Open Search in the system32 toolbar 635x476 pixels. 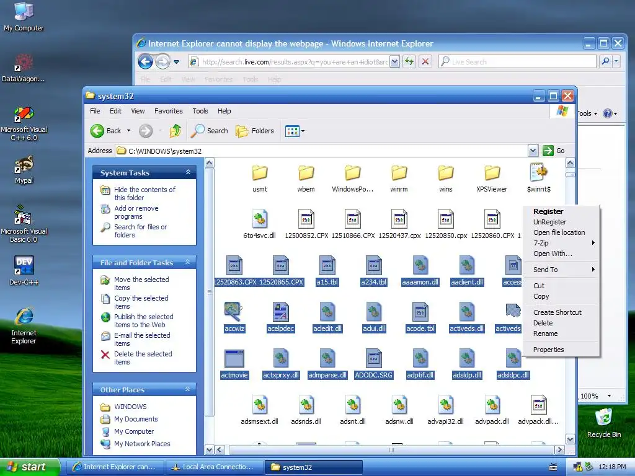210,131
